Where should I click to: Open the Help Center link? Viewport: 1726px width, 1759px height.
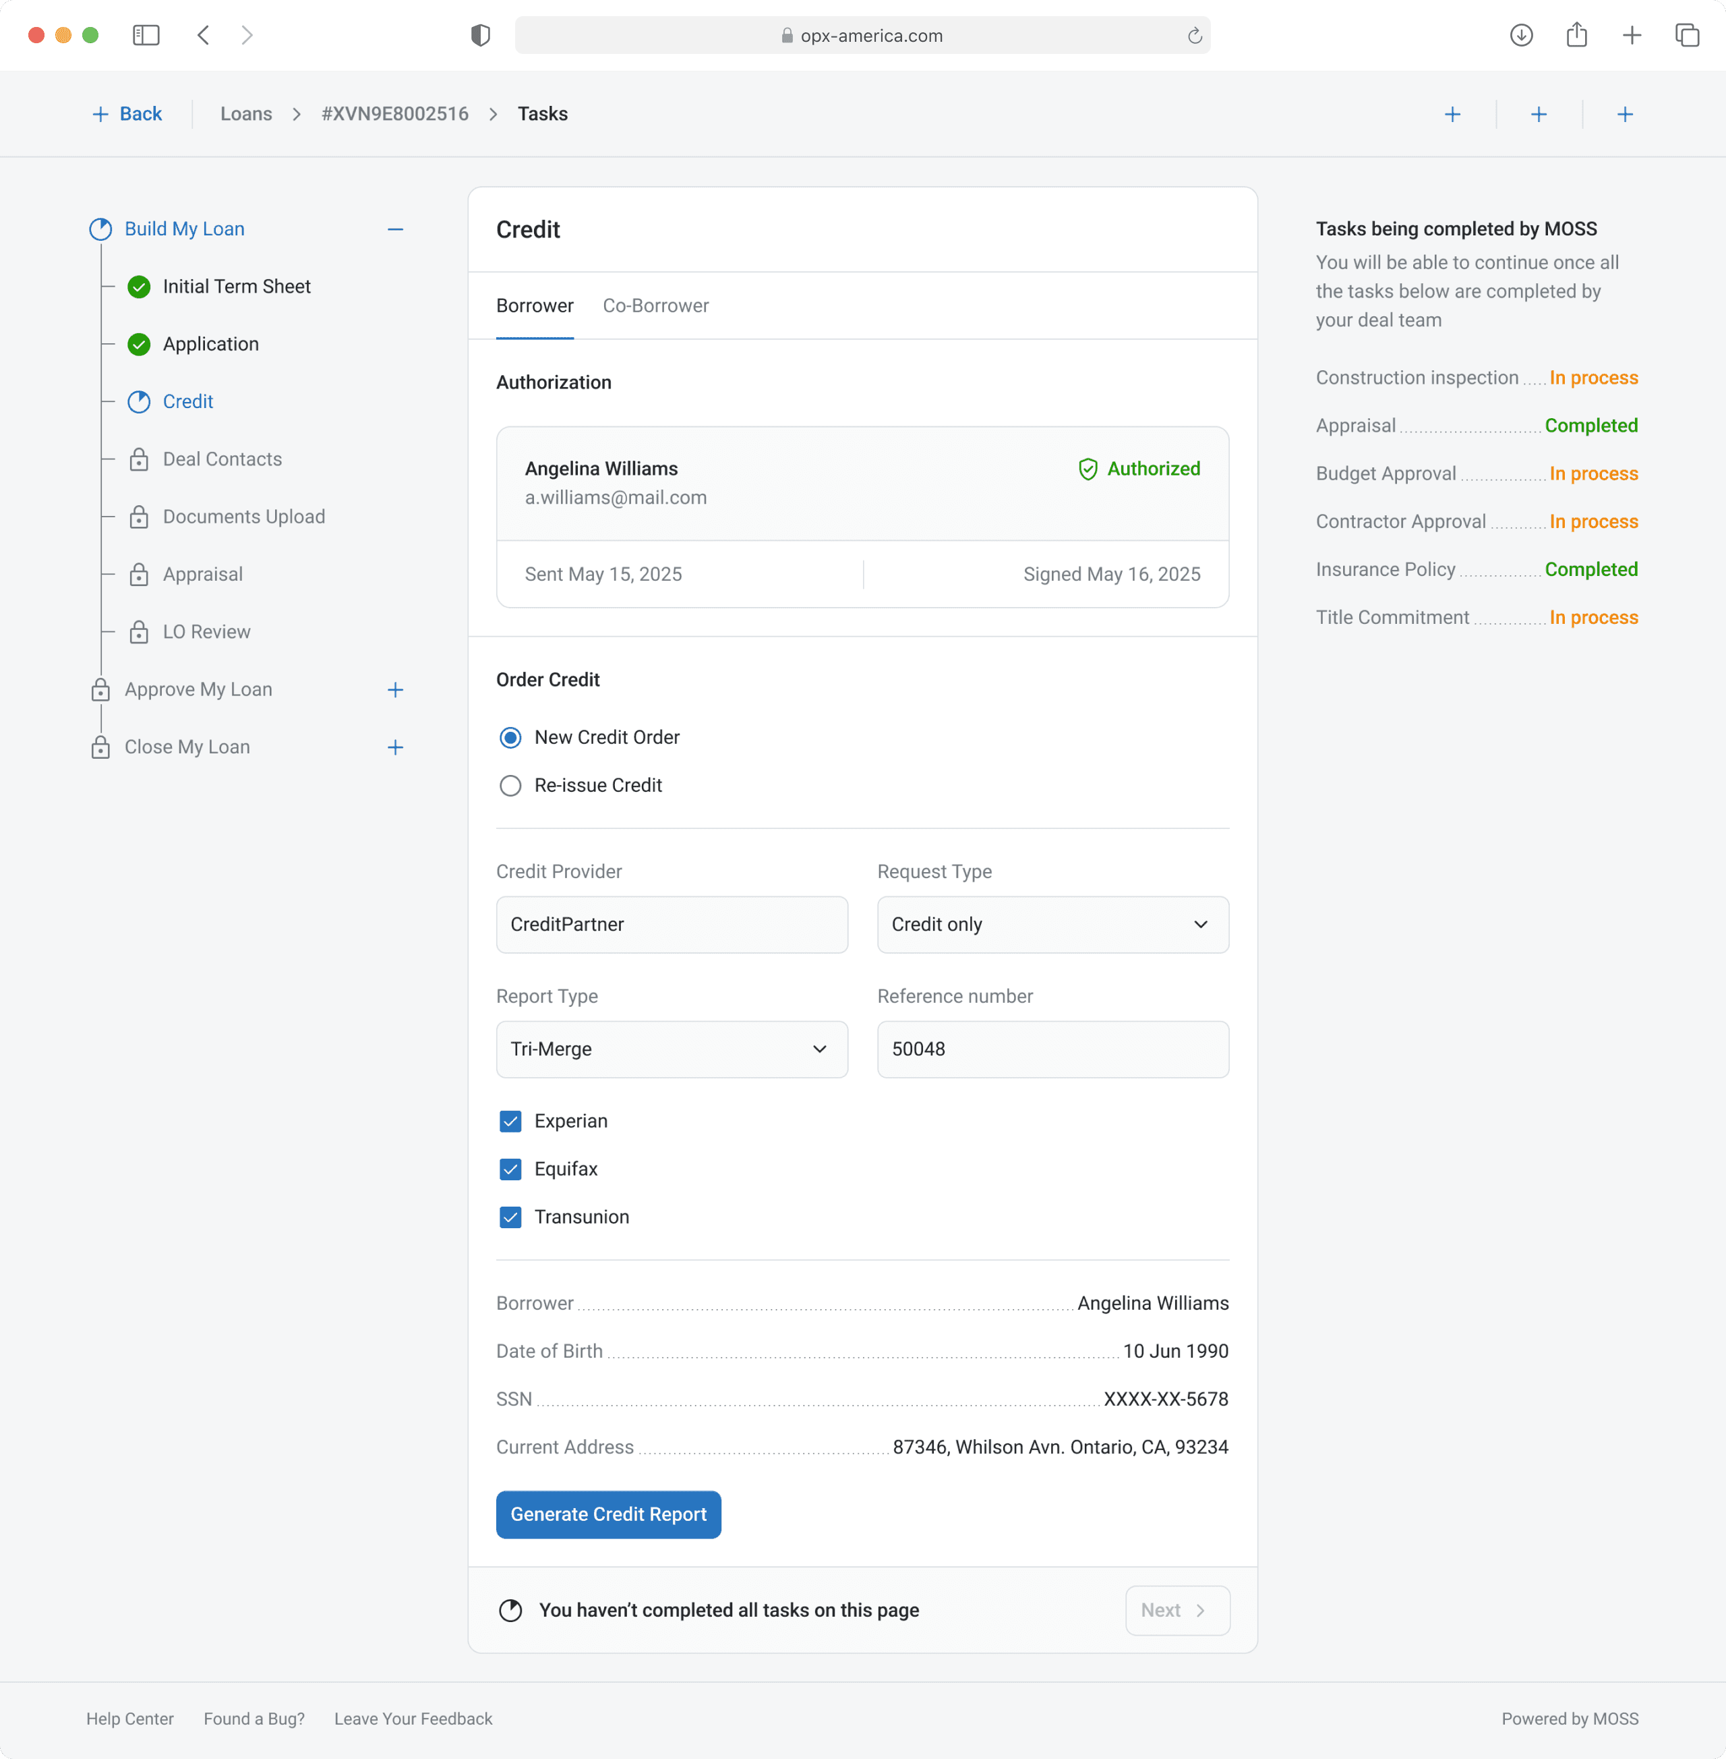(129, 1719)
